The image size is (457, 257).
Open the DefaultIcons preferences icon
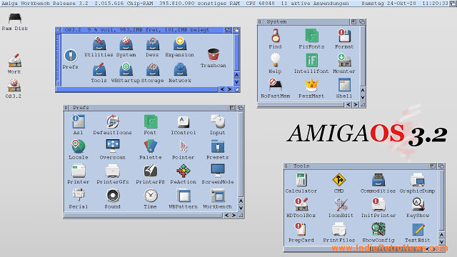113,121
